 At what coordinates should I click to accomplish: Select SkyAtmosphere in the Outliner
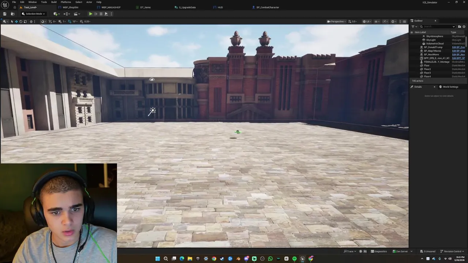(434, 36)
